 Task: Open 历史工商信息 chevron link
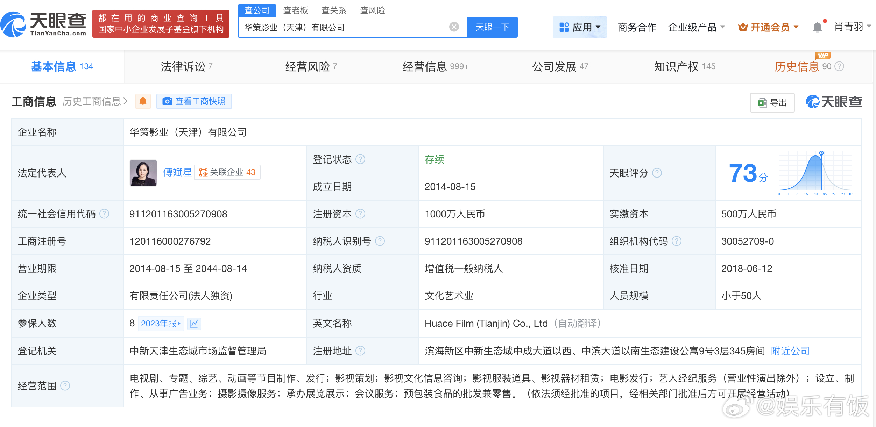tap(95, 101)
